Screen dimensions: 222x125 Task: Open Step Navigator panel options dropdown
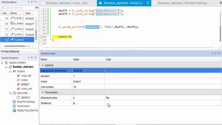click(28, 2)
